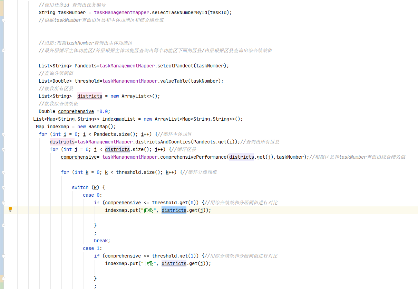This screenshot has width=418, height=289.
Task: Click the switch keyword
Action: pyautogui.click(x=80, y=187)
